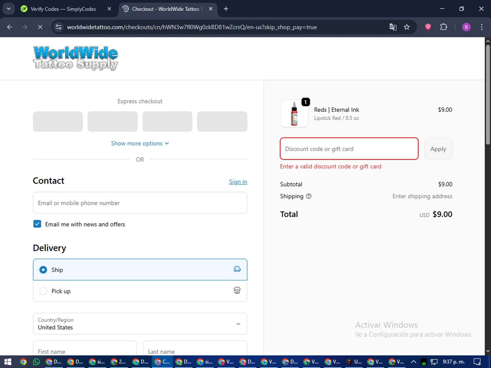Click the error text 'Enter a valid discount code or gift card'

331,166
